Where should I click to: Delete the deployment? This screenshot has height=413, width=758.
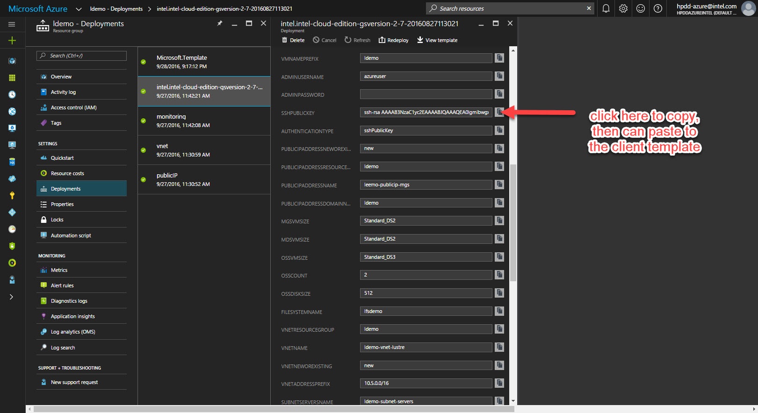coord(293,40)
